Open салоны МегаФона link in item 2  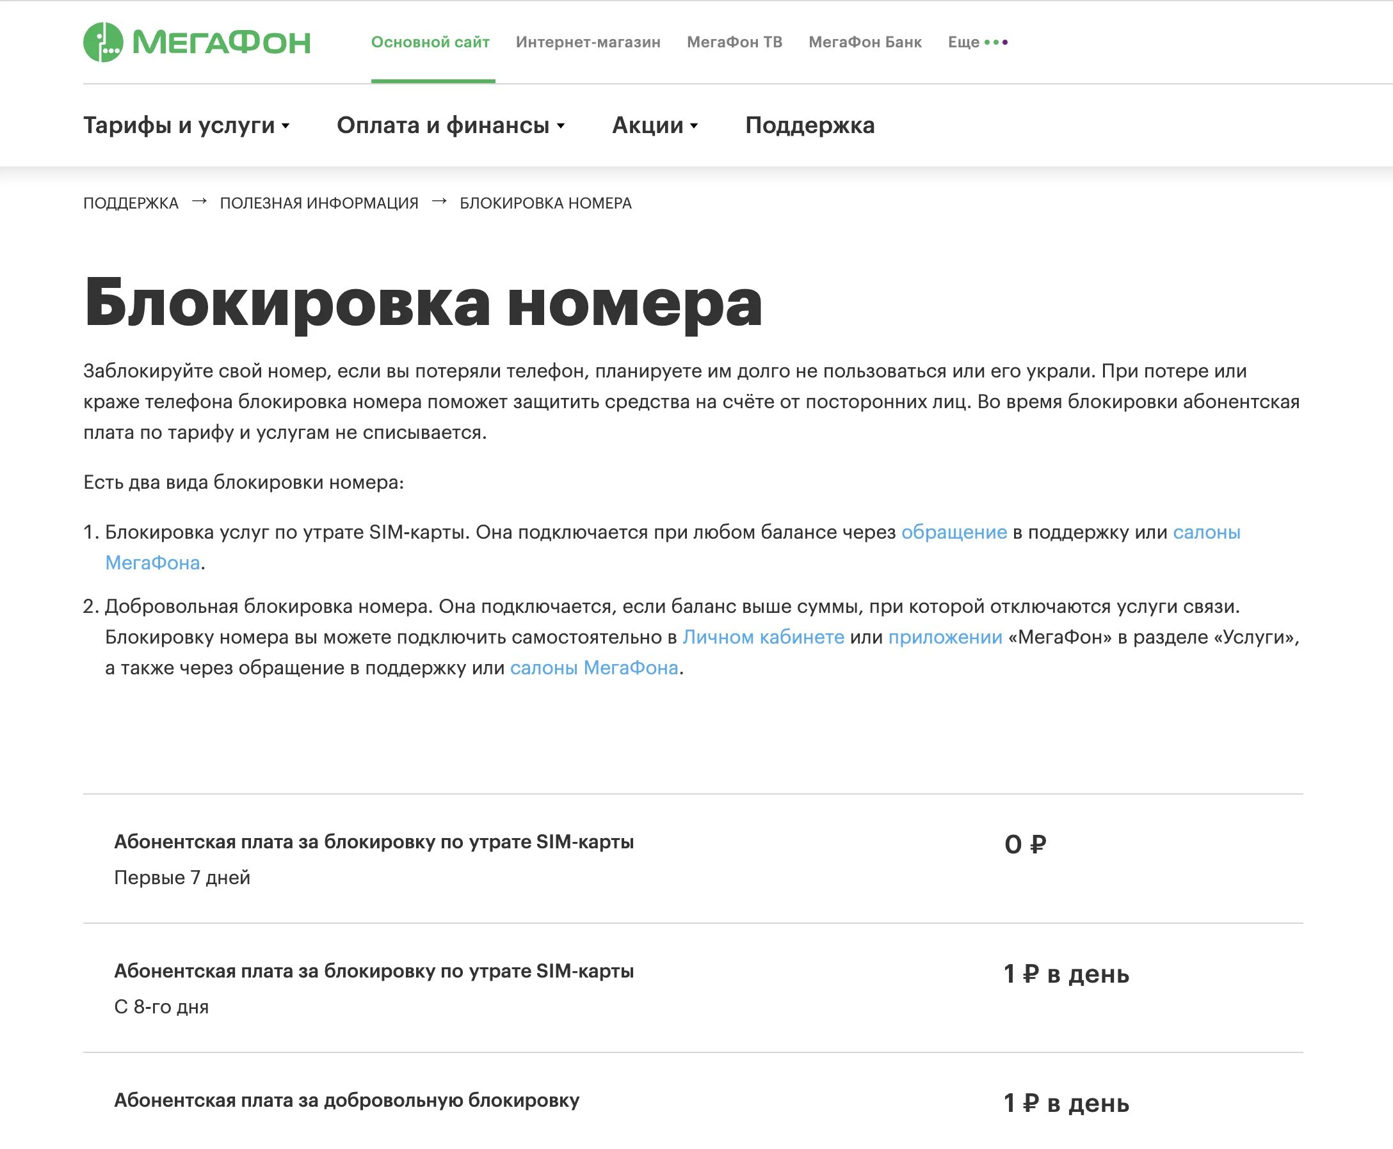594,668
